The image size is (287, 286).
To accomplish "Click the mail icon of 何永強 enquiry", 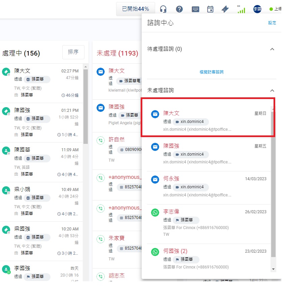I will 155,179.
